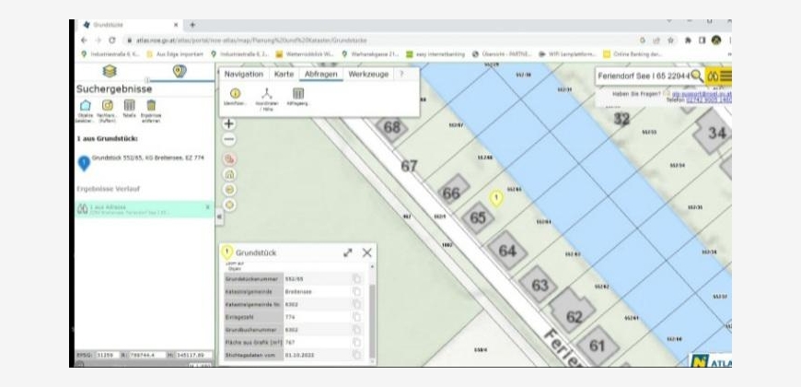This screenshot has height=387, width=801.
Task: Select the Werkzeuge tab
Action: click(367, 73)
